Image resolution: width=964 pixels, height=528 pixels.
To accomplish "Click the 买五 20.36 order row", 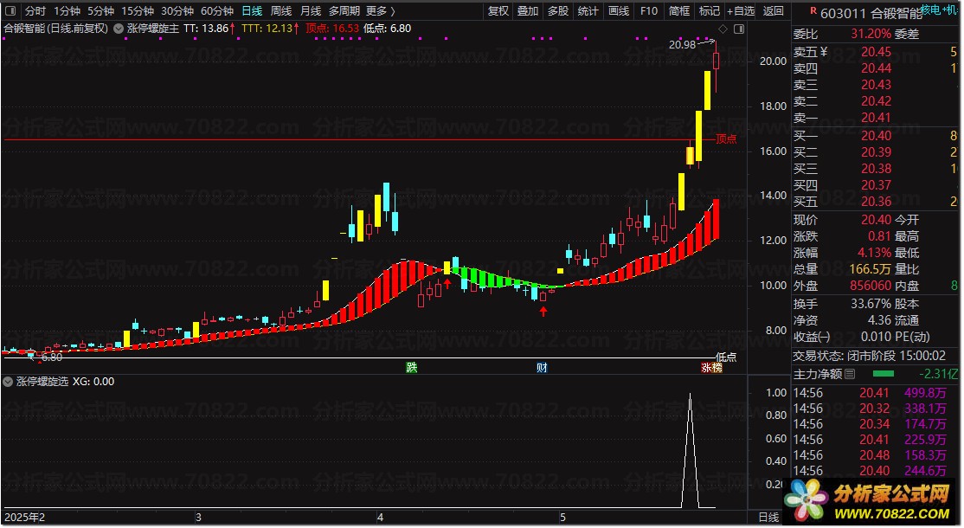I will 876,201.
